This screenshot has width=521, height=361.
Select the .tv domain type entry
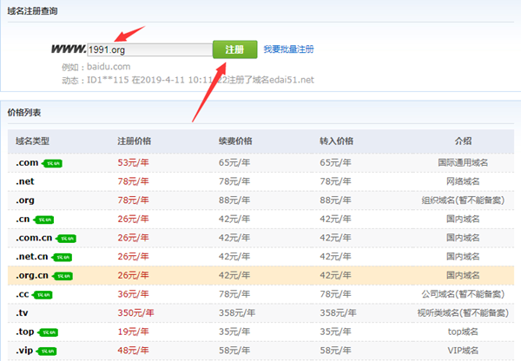point(22,313)
